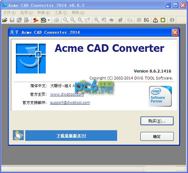Viewport: 188px width, 173px height.
Task: Click the Copyright 2002-2014 DWG TOOL text
Action: 131,78
